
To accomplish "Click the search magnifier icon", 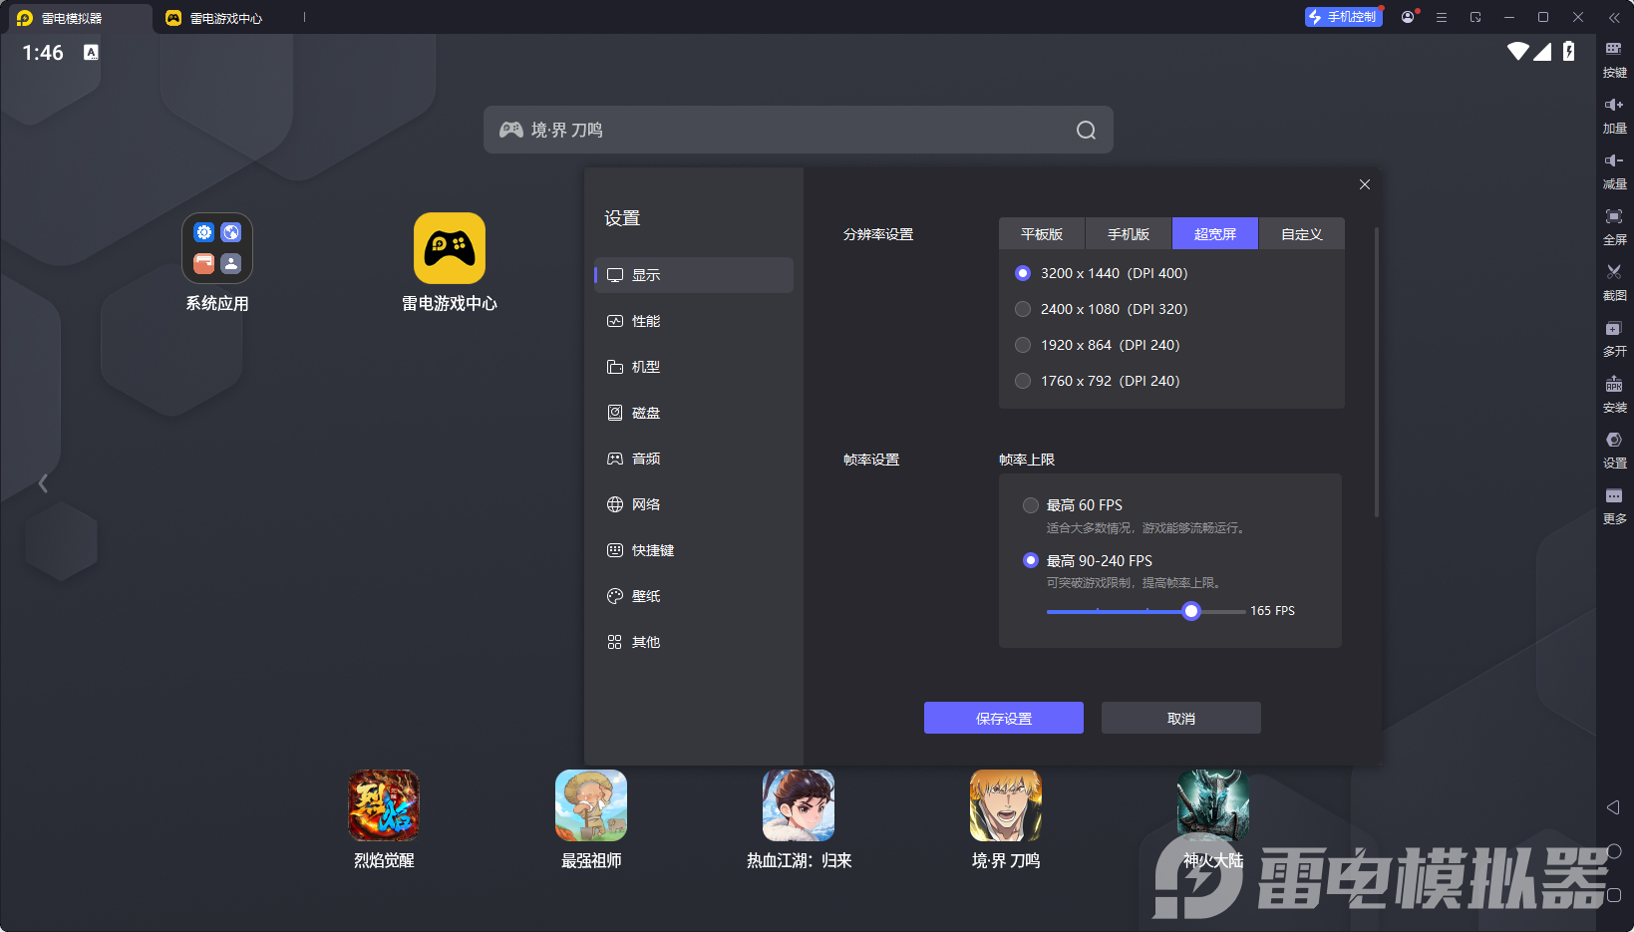I will click(x=1086, y=130).
